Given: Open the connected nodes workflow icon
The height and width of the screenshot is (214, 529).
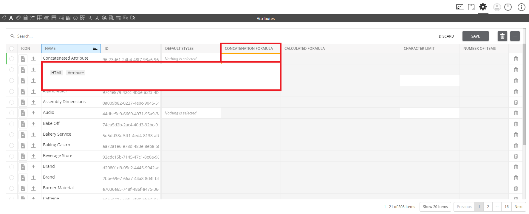Looking at the screenshot, I should click(x=61, y=18).
